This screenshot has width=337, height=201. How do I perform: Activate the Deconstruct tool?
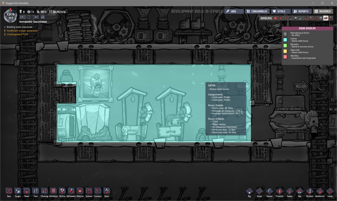click(320, 191)
